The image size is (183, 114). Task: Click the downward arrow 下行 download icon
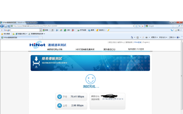coord(59,97)
